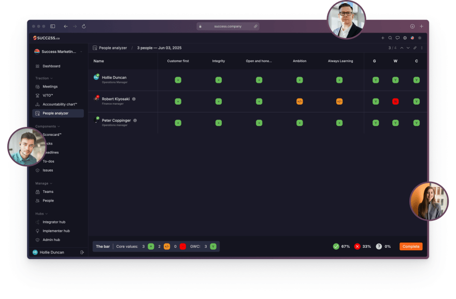
Task: Click the Admin hub shield icon
Action: 37,240
